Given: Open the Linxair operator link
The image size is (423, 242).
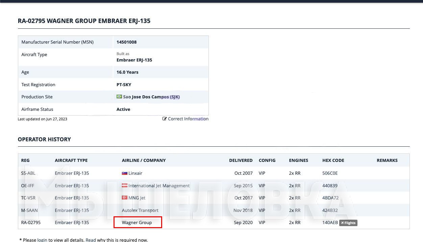Looking at the screenshot, I should tap(135, 173).
